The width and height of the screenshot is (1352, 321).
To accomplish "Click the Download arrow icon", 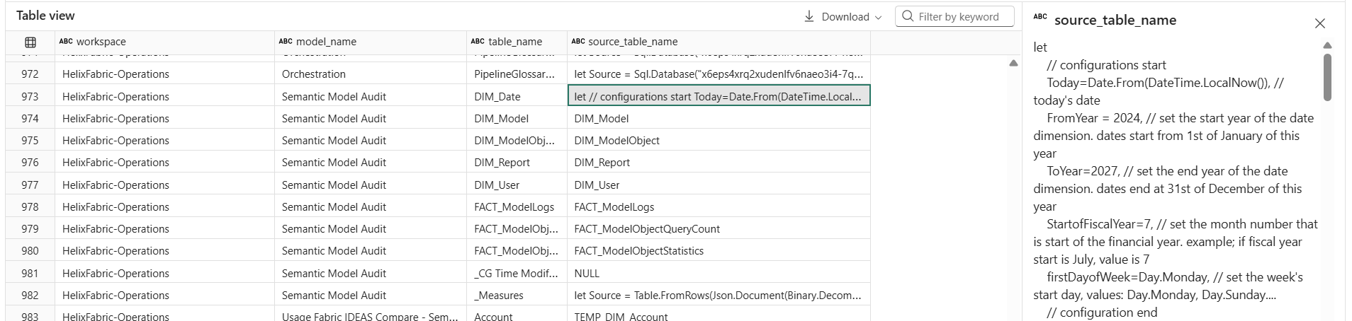I will pos(809,16).
